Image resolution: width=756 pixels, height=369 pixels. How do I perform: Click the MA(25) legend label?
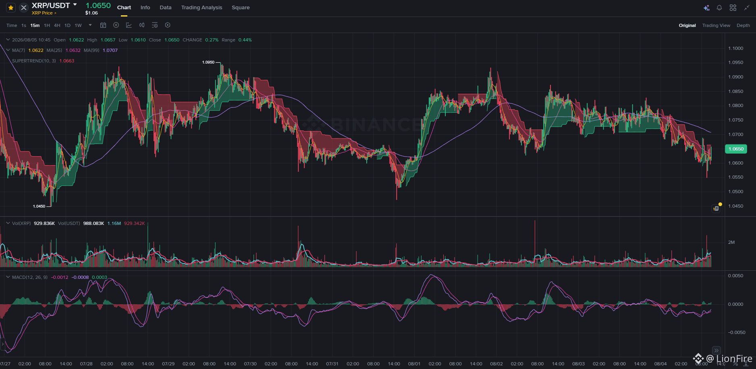point(54,50)
